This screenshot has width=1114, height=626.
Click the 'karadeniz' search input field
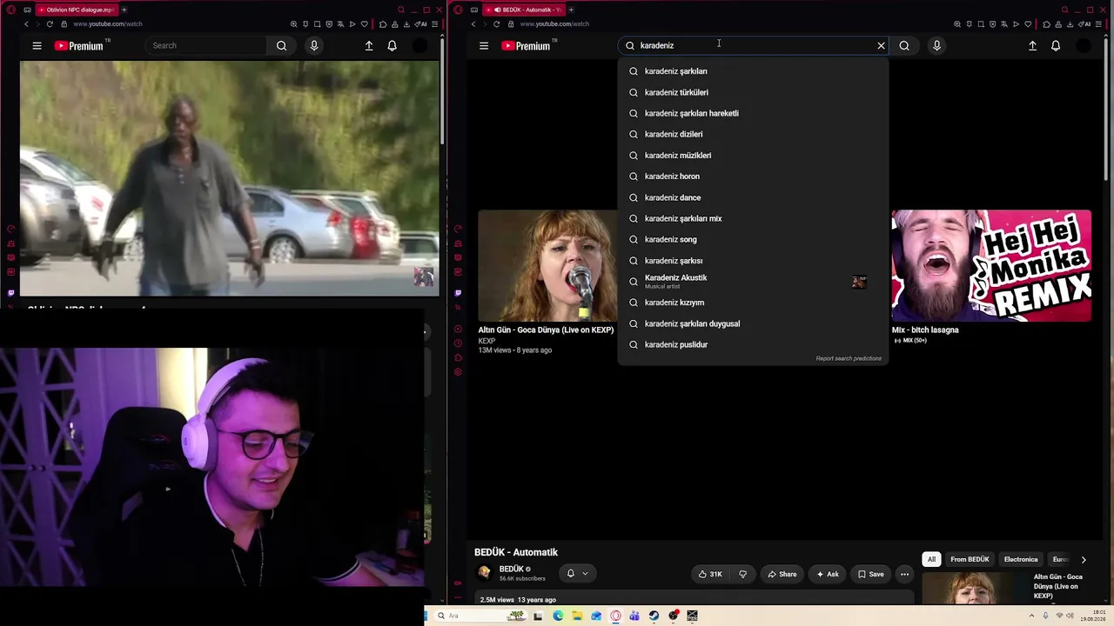coord(754,45)
